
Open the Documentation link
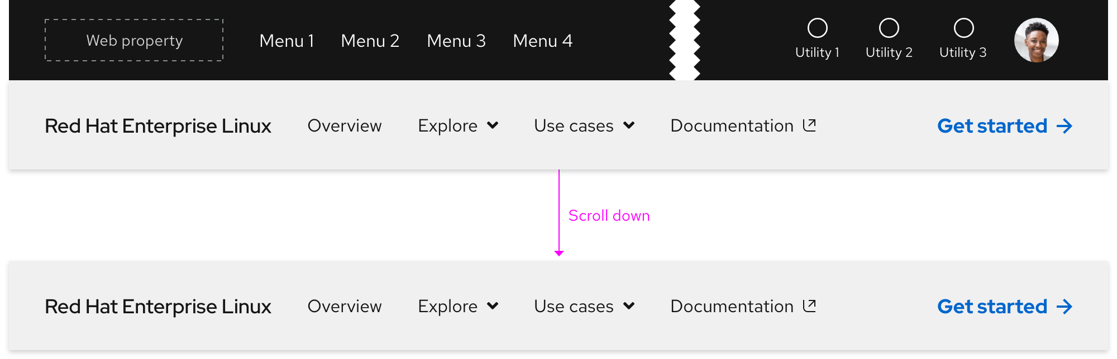(732, 125)
